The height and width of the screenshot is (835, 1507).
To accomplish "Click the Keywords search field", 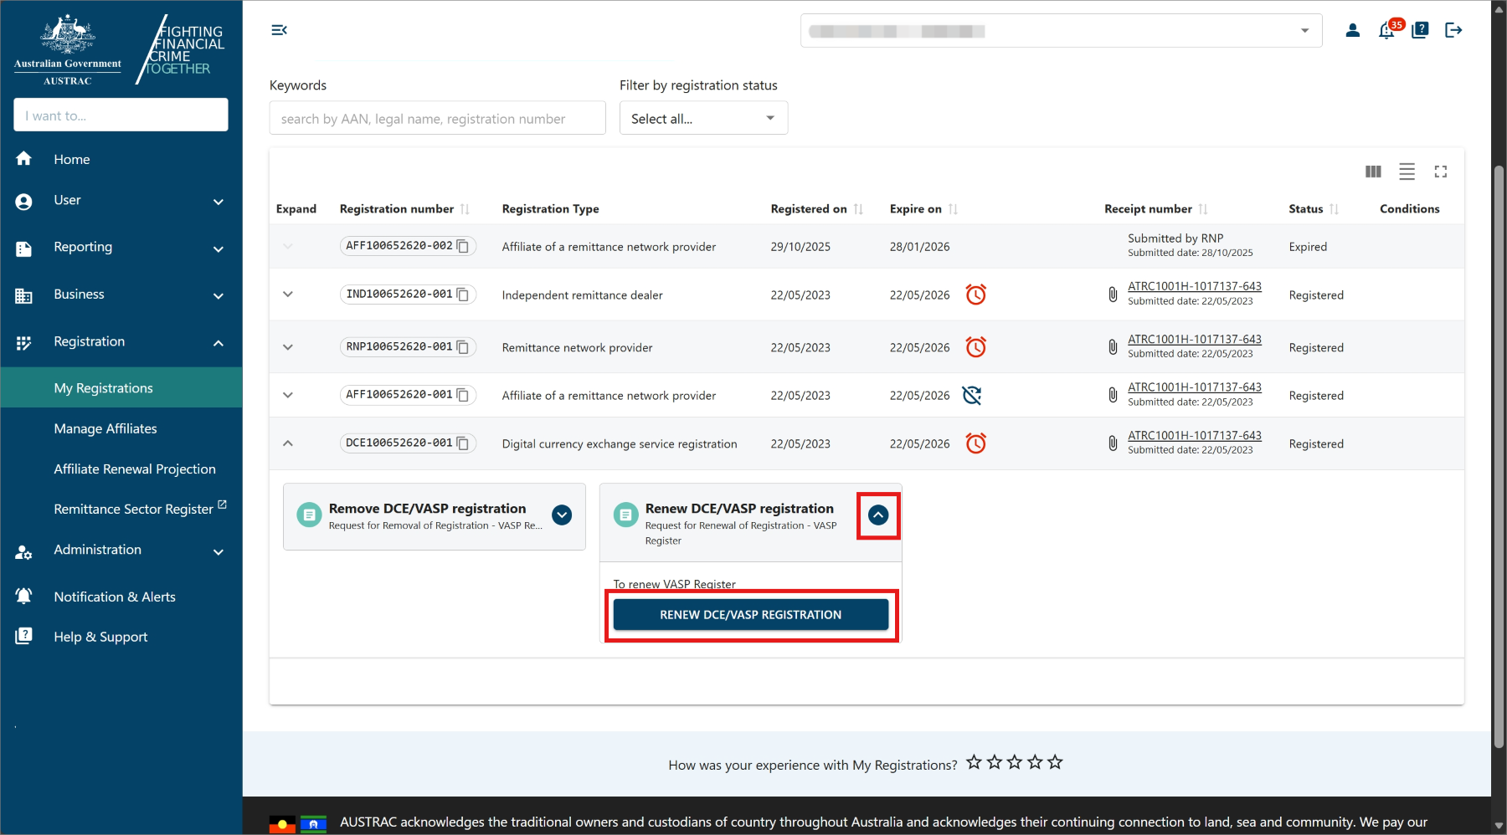I will 437,119.
